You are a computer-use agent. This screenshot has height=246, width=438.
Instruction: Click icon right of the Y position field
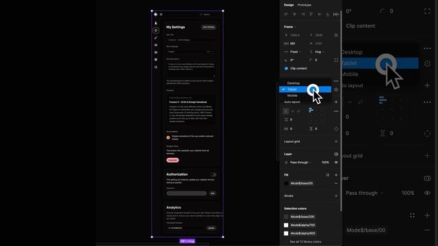[336, 35]
